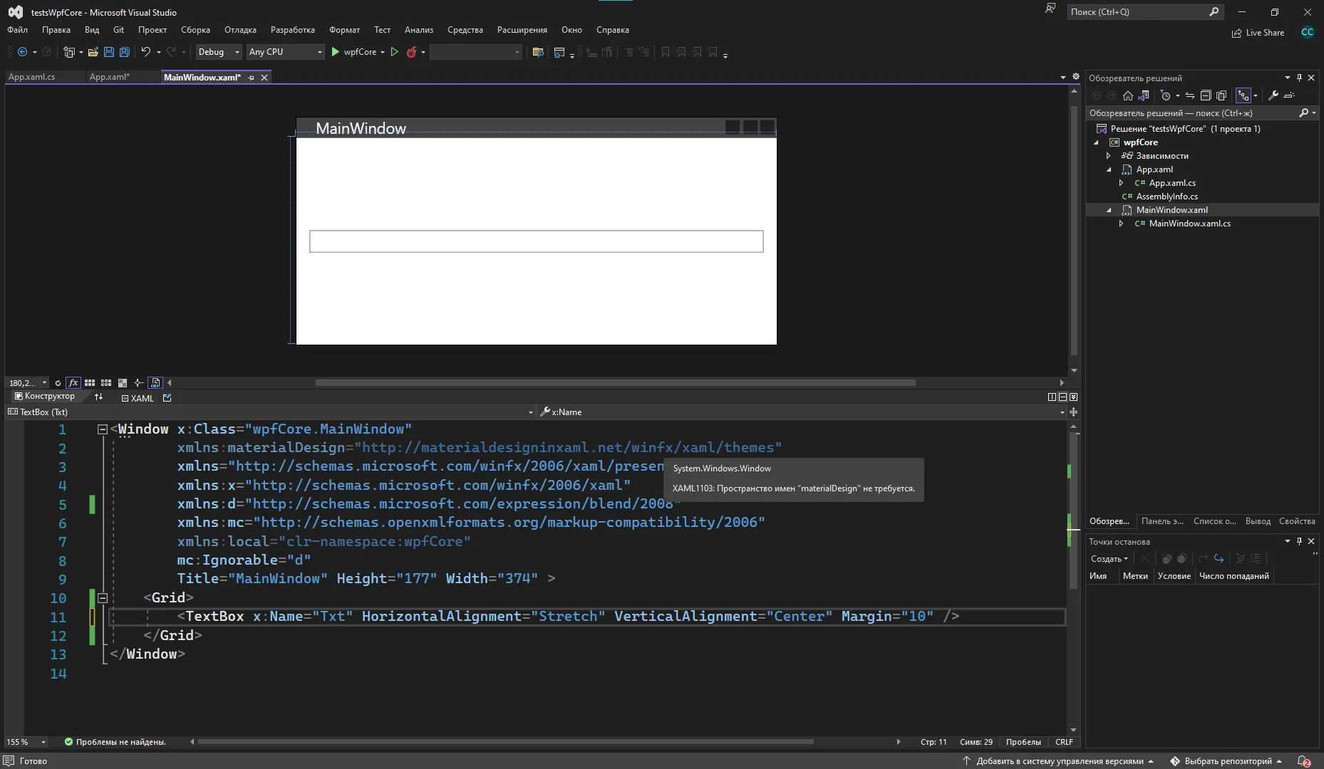The image size is (1324, 769).
Task: Click the preview selected items icon
Action: tap(1289, 95)
